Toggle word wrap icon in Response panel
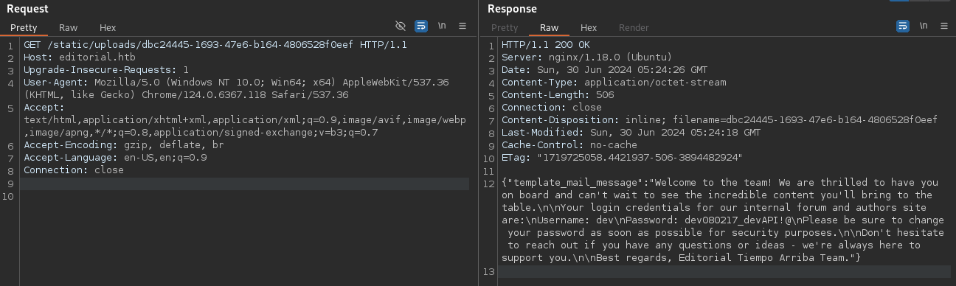 [903, 26]
